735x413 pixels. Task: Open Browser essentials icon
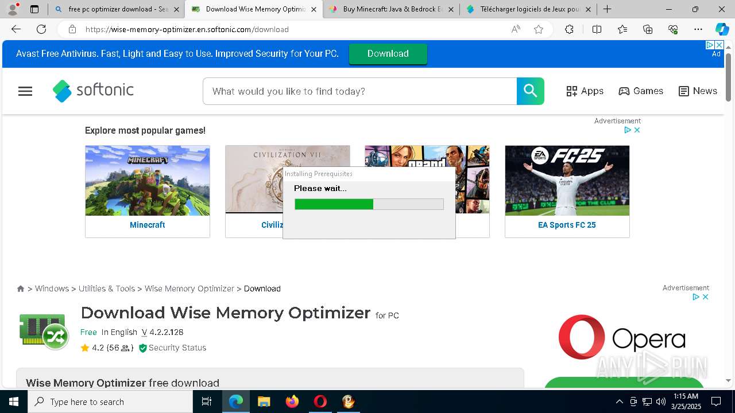tap(673, 29)
